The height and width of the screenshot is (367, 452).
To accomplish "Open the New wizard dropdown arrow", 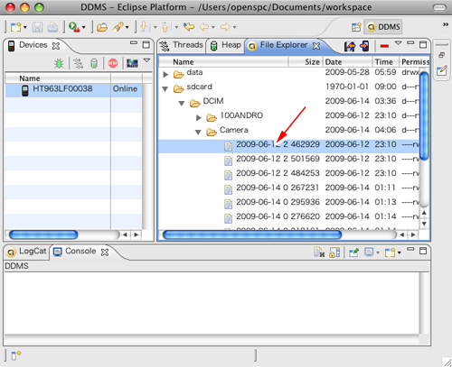I will pos(25,27).
